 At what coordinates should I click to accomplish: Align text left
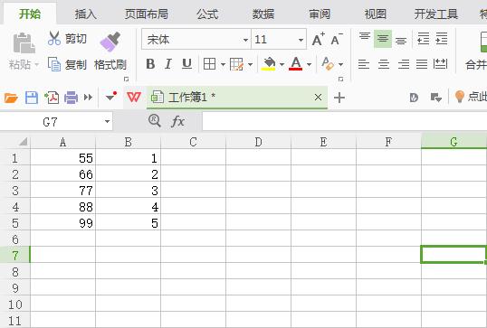(364, 64)
